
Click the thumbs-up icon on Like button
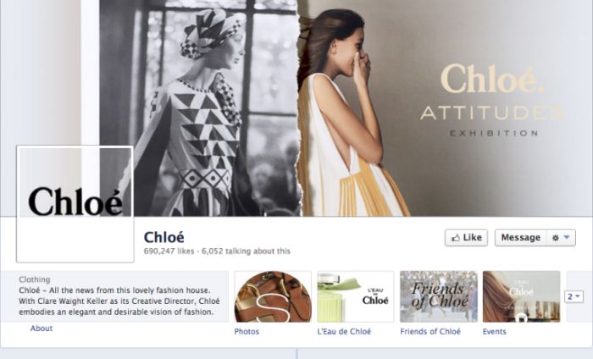coord(456,238)
